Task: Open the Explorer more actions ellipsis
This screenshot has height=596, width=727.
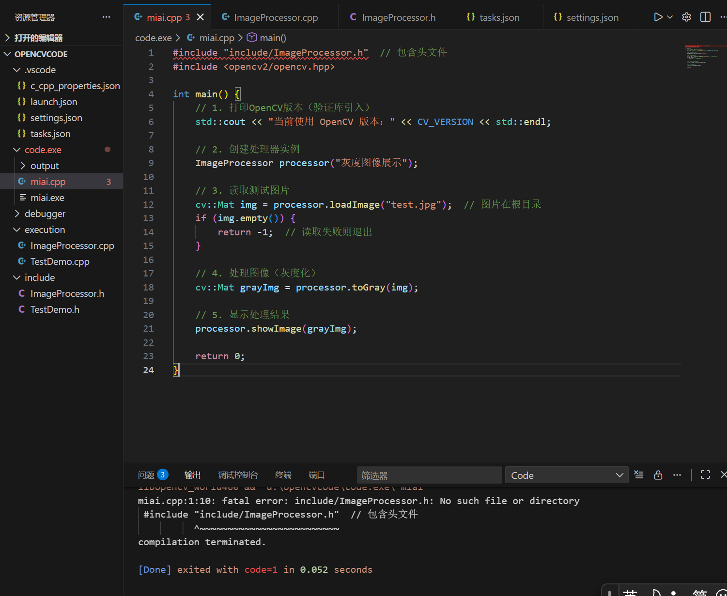Action: 107,17
